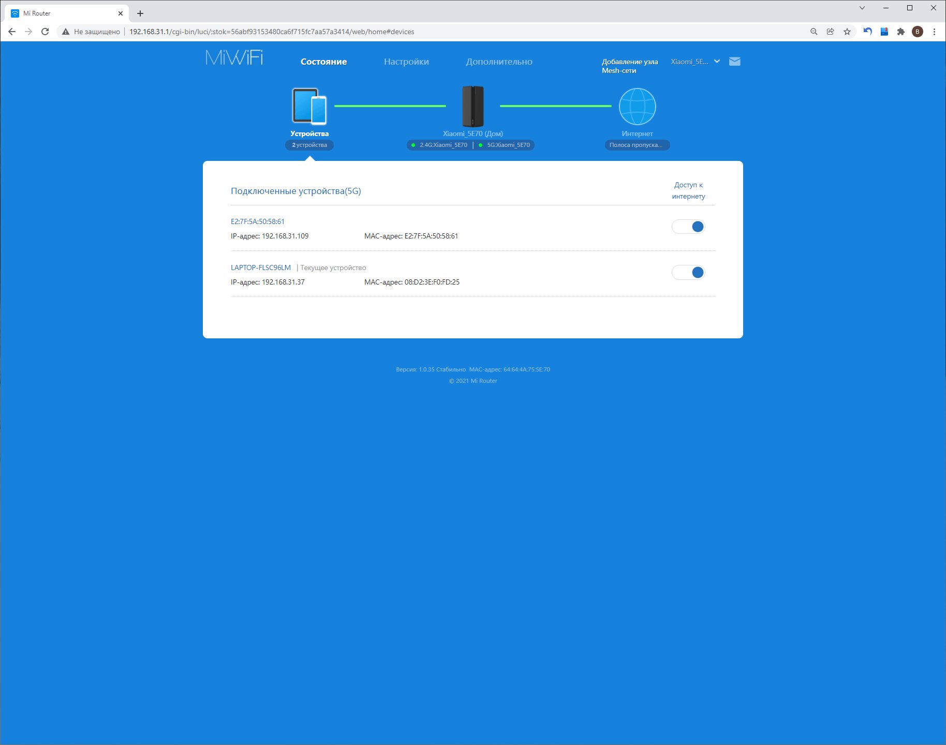Bookmark this page with the star
The image size is (946, 745).
[847, 32]
